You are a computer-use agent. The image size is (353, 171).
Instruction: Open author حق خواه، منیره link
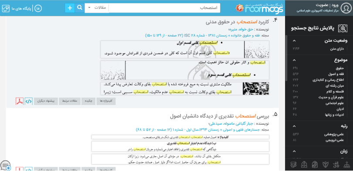coord(241,29)
